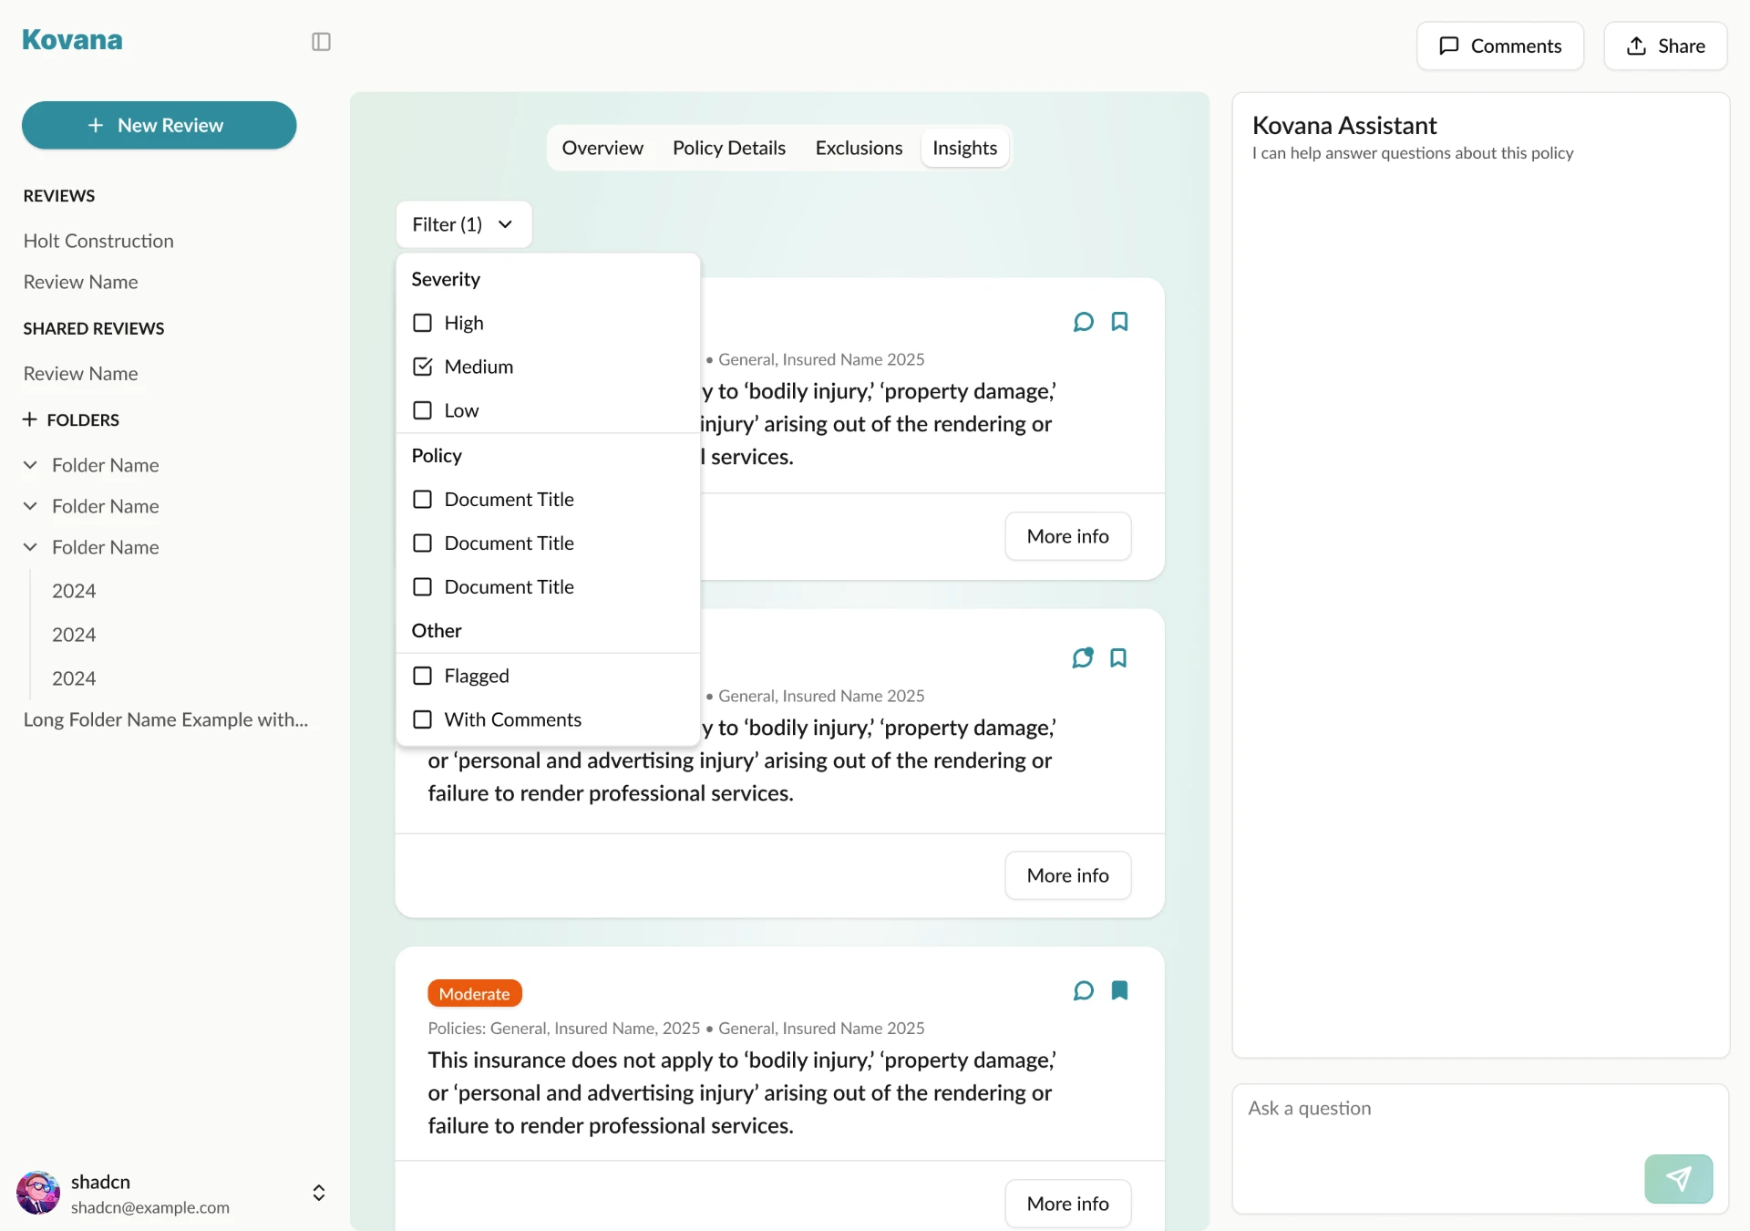Click More info on the second card

click(x=1067, y=875)
